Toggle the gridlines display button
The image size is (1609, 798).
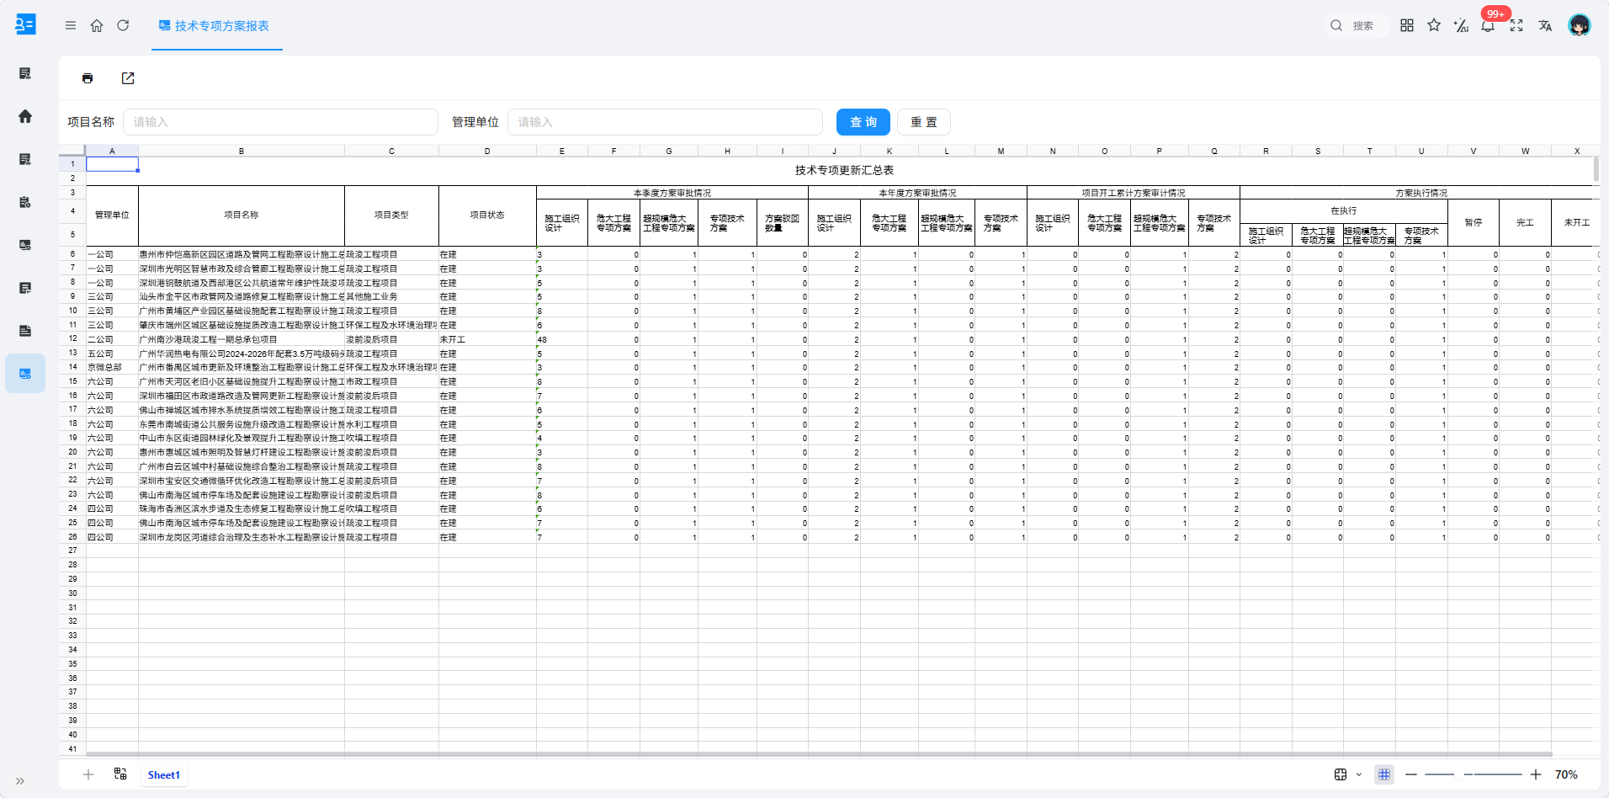tap(1384, 774)
